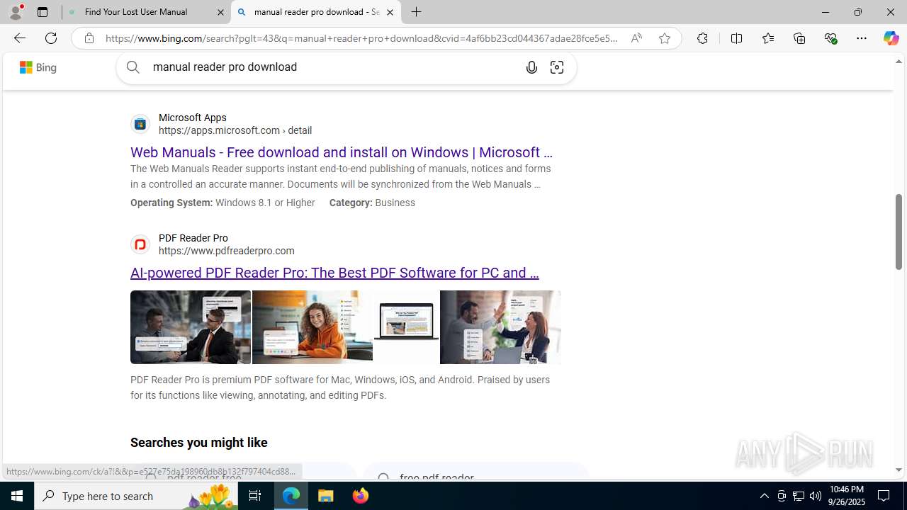Open Task View on the taskbar
Screen dimensions: 907x510
[x=255, y=496]
